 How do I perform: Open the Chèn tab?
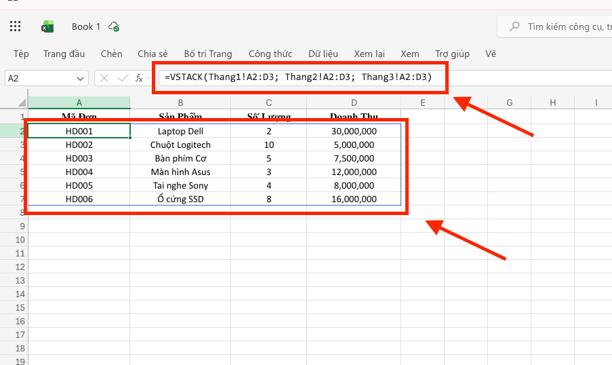(x=111, y=54)
